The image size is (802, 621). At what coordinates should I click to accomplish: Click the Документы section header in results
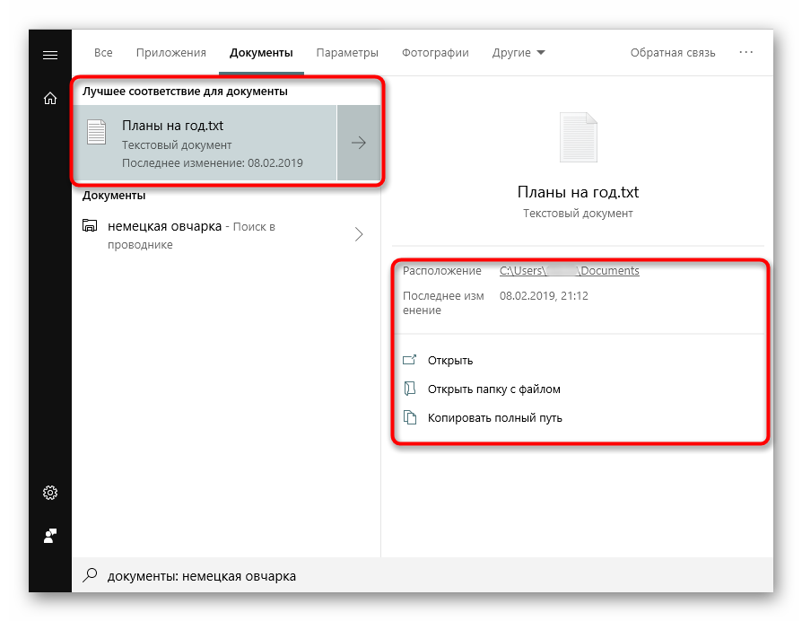click(114, 196)
